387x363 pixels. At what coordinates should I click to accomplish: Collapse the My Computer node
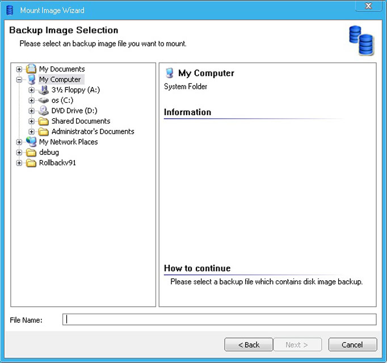[19, 79]
